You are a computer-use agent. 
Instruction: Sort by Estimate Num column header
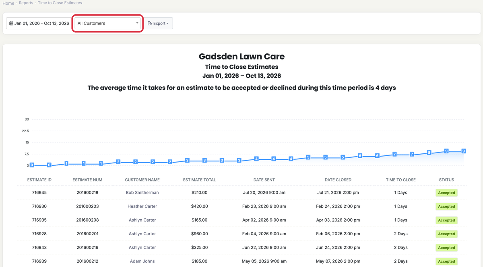click(87, 180)
